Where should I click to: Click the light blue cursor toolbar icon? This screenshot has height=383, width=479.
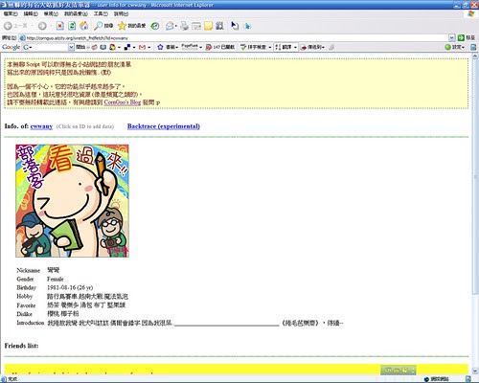click(x=247, y=26)
